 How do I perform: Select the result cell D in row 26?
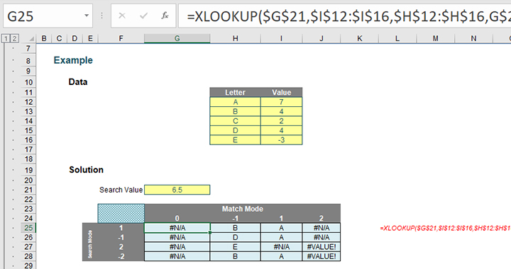(235, 237)
